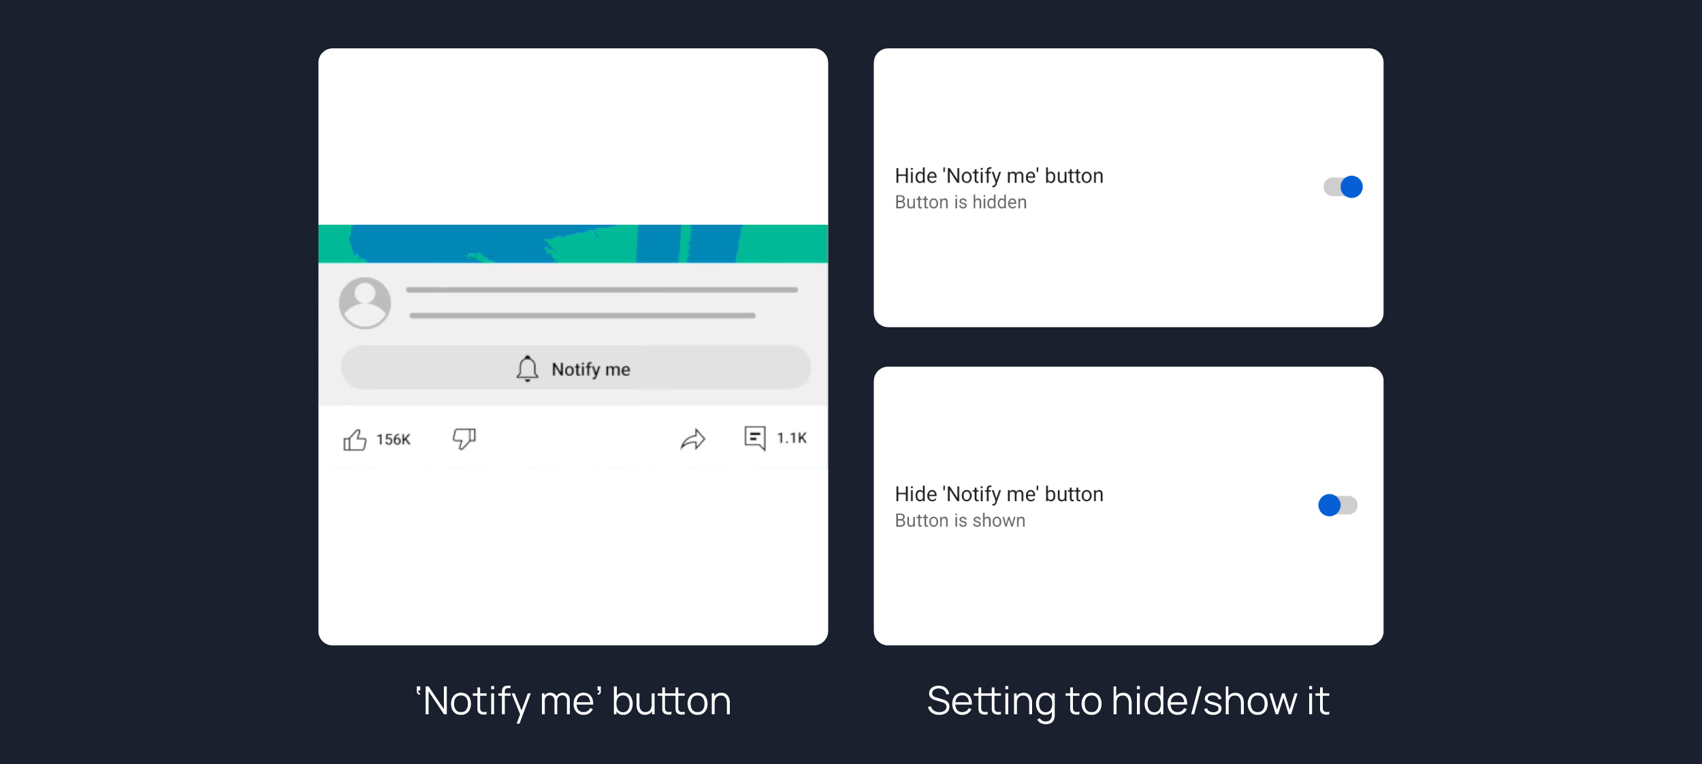Click the 'Button is hidden' status text
1702x764 pixels.
(961, 202)
